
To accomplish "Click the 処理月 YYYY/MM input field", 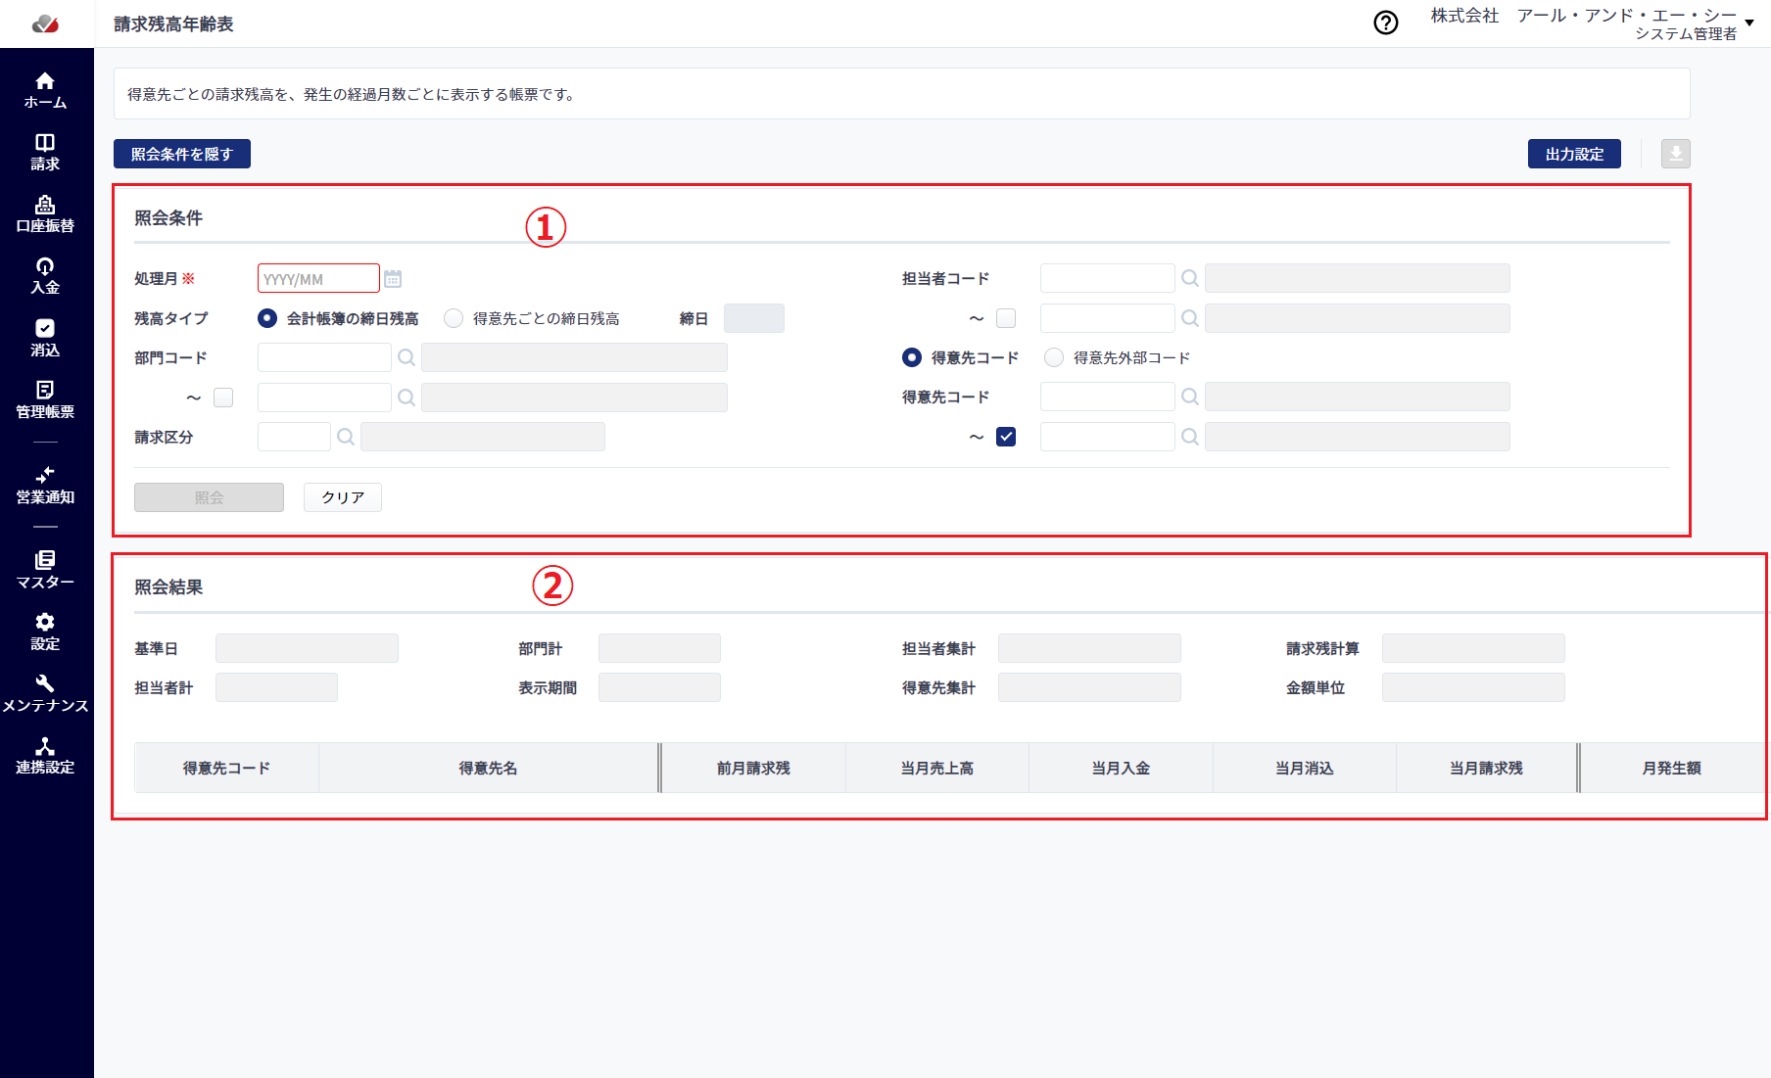I will (318, 279).
